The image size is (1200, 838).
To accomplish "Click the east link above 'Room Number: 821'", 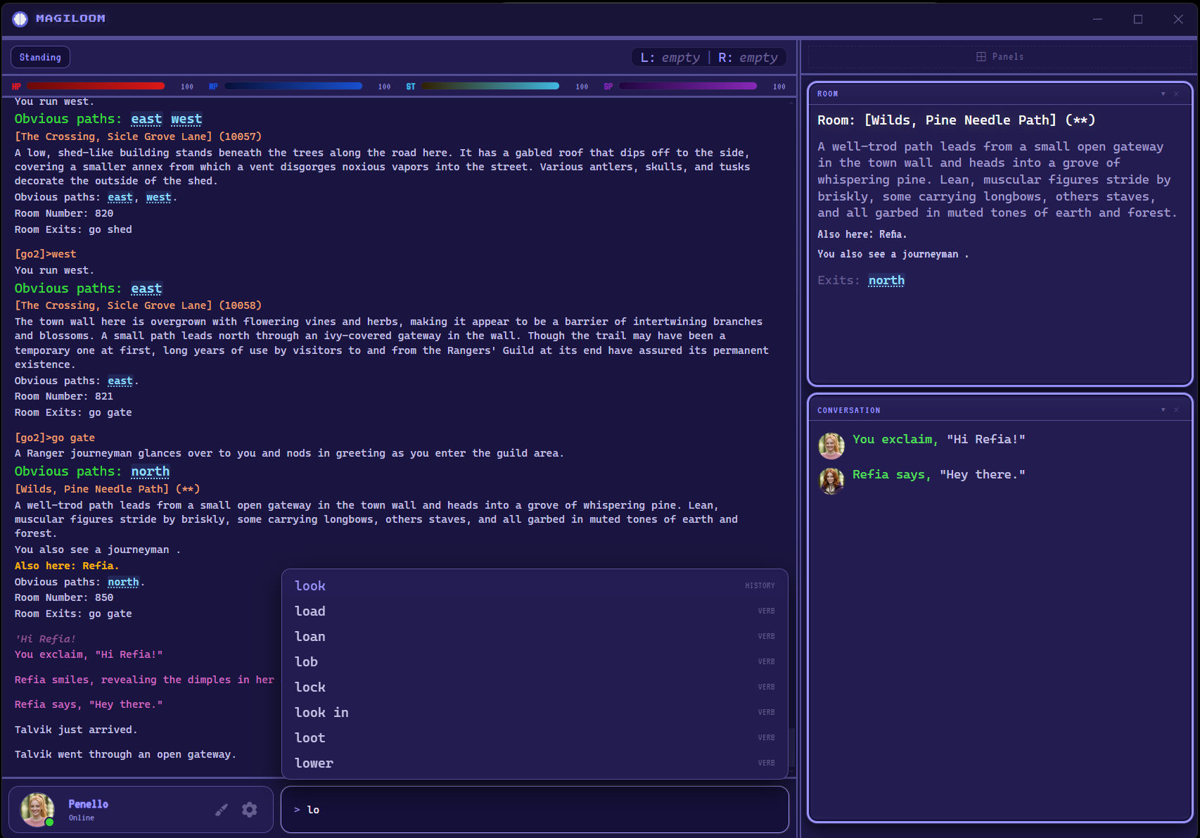I will [x=120, y=381].
